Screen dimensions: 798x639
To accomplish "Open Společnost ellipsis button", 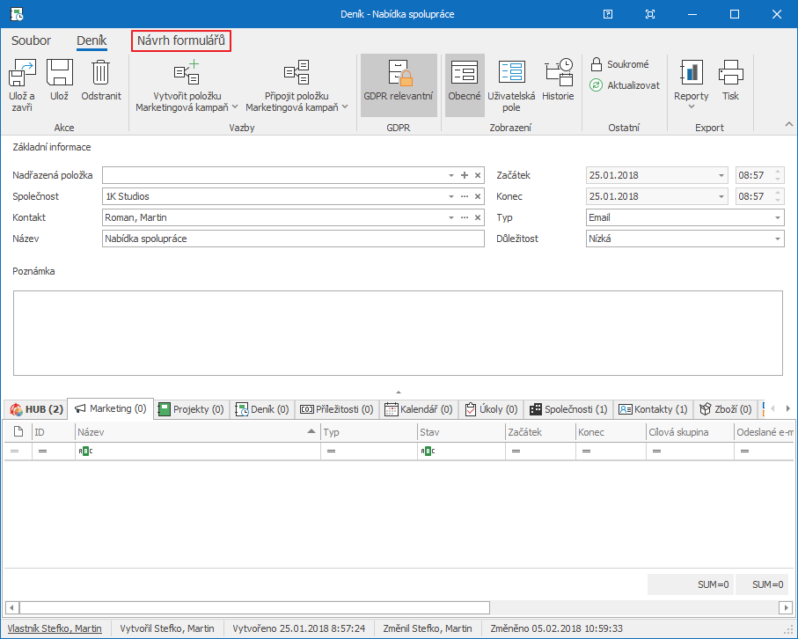I will point(465,196).
